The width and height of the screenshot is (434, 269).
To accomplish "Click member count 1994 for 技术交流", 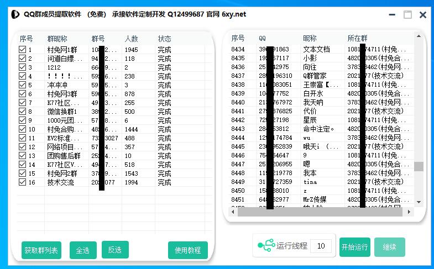I will (x=131, y=182).
